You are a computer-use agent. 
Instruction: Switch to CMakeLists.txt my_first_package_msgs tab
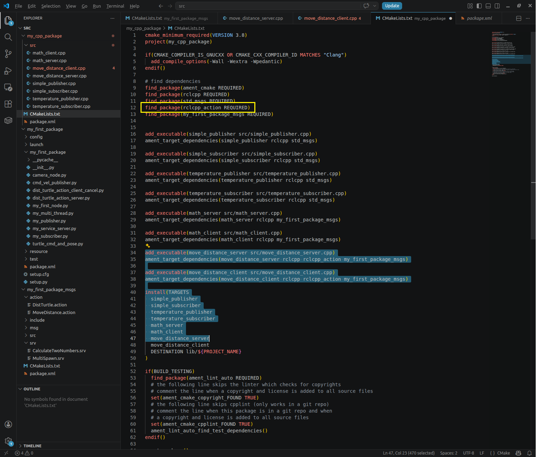[x=169, y=18]
